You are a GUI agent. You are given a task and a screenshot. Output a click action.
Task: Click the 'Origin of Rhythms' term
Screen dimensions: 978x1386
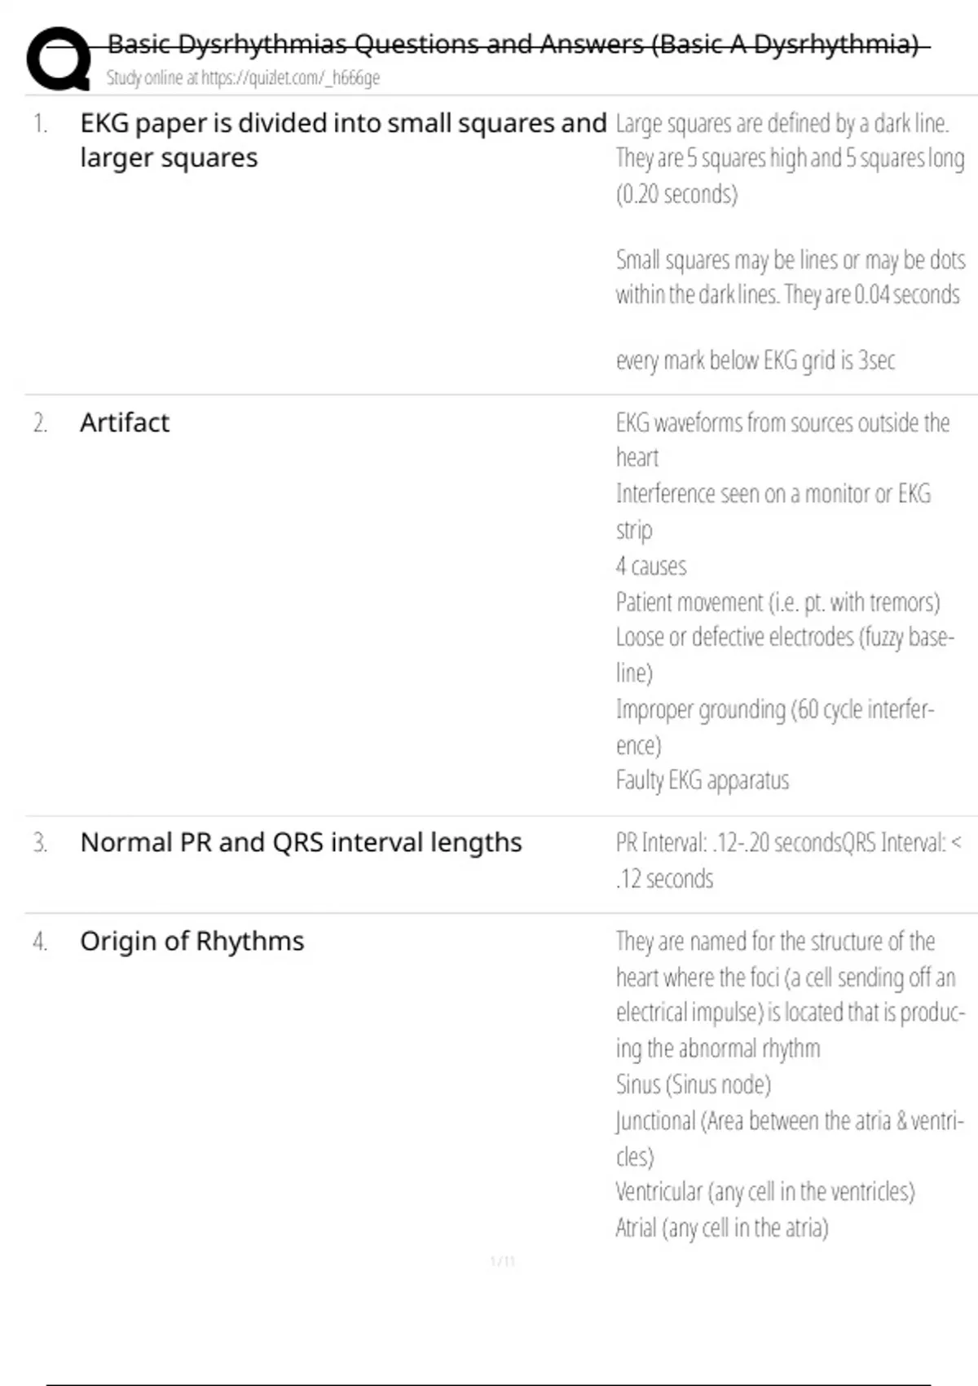tap(192, 942)
